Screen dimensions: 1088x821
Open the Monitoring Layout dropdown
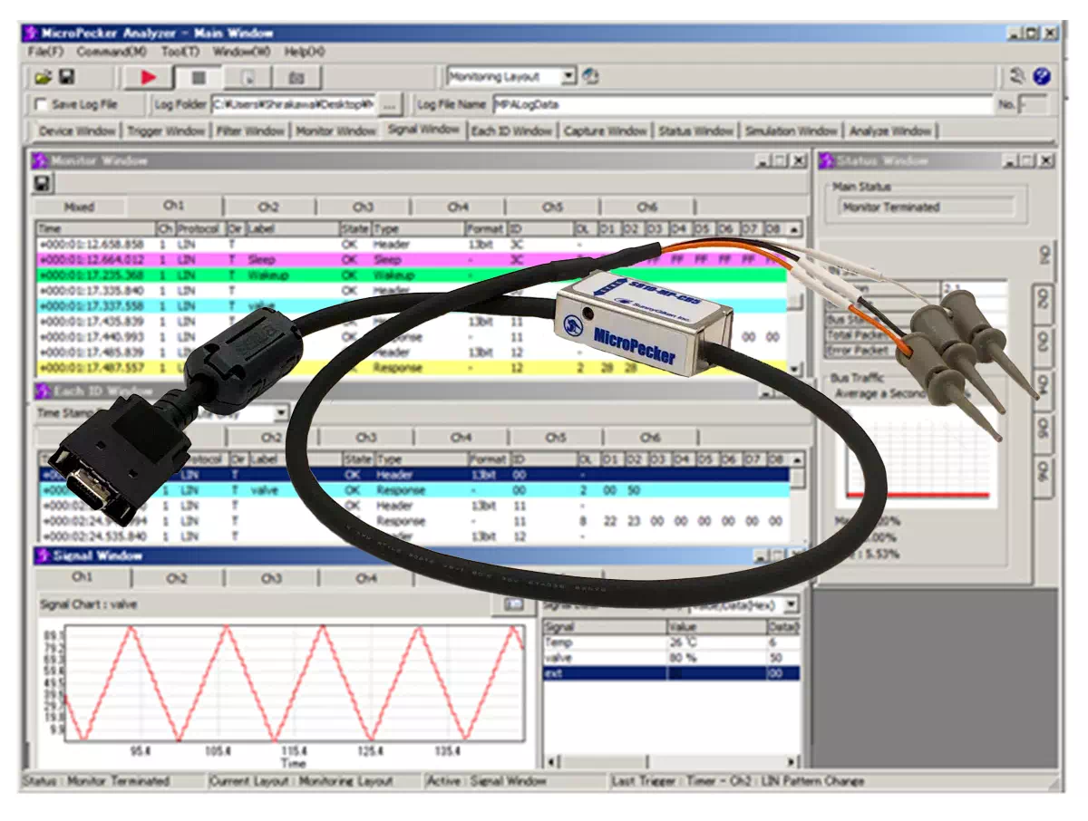click(x=568, y=77)
